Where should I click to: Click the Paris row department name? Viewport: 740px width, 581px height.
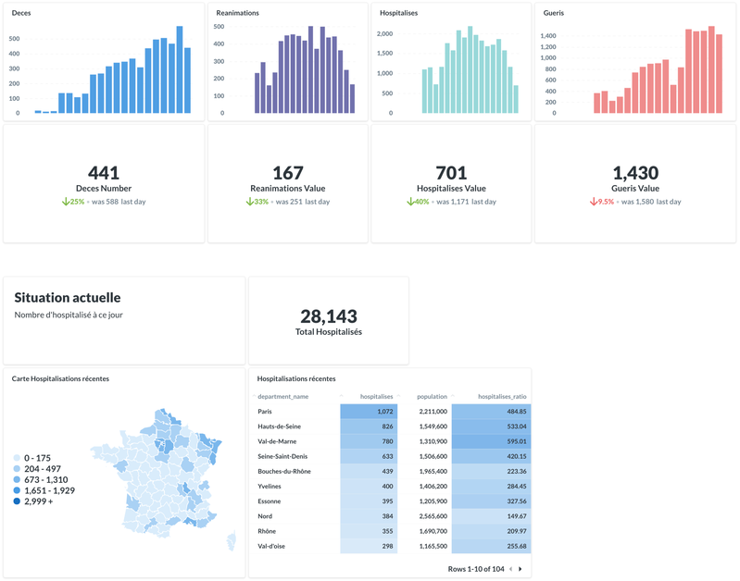(x=265, y=412)
